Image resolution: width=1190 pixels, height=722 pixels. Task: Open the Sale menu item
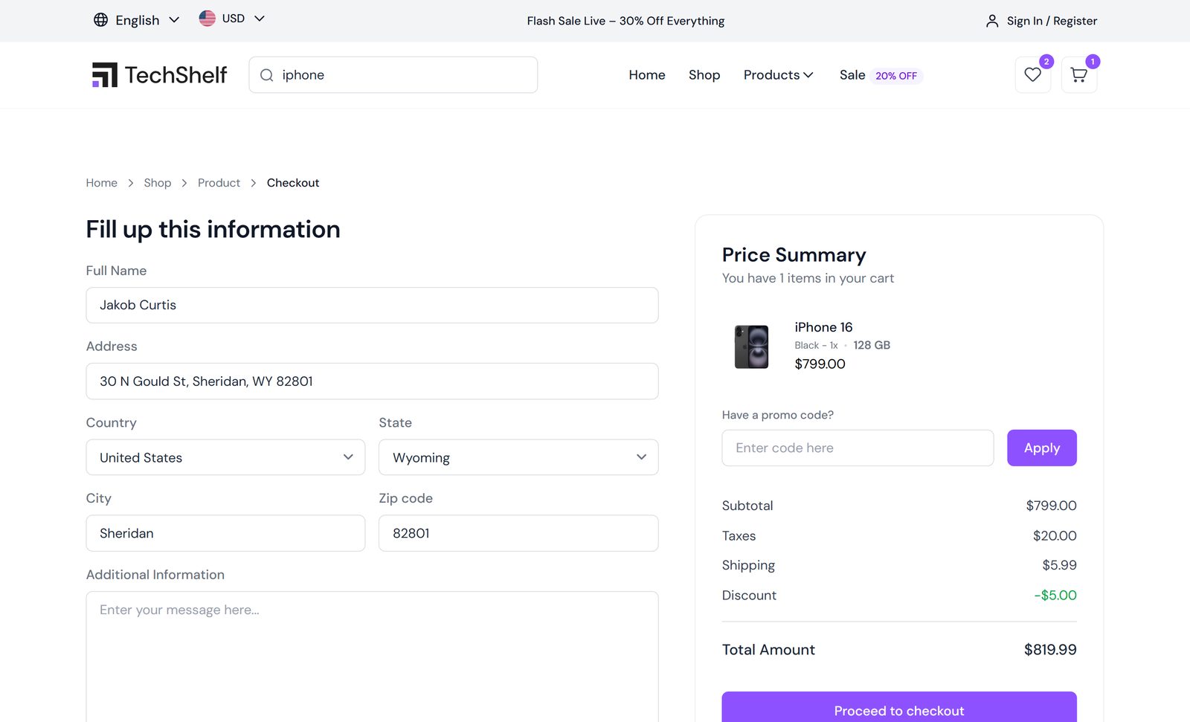852,75
